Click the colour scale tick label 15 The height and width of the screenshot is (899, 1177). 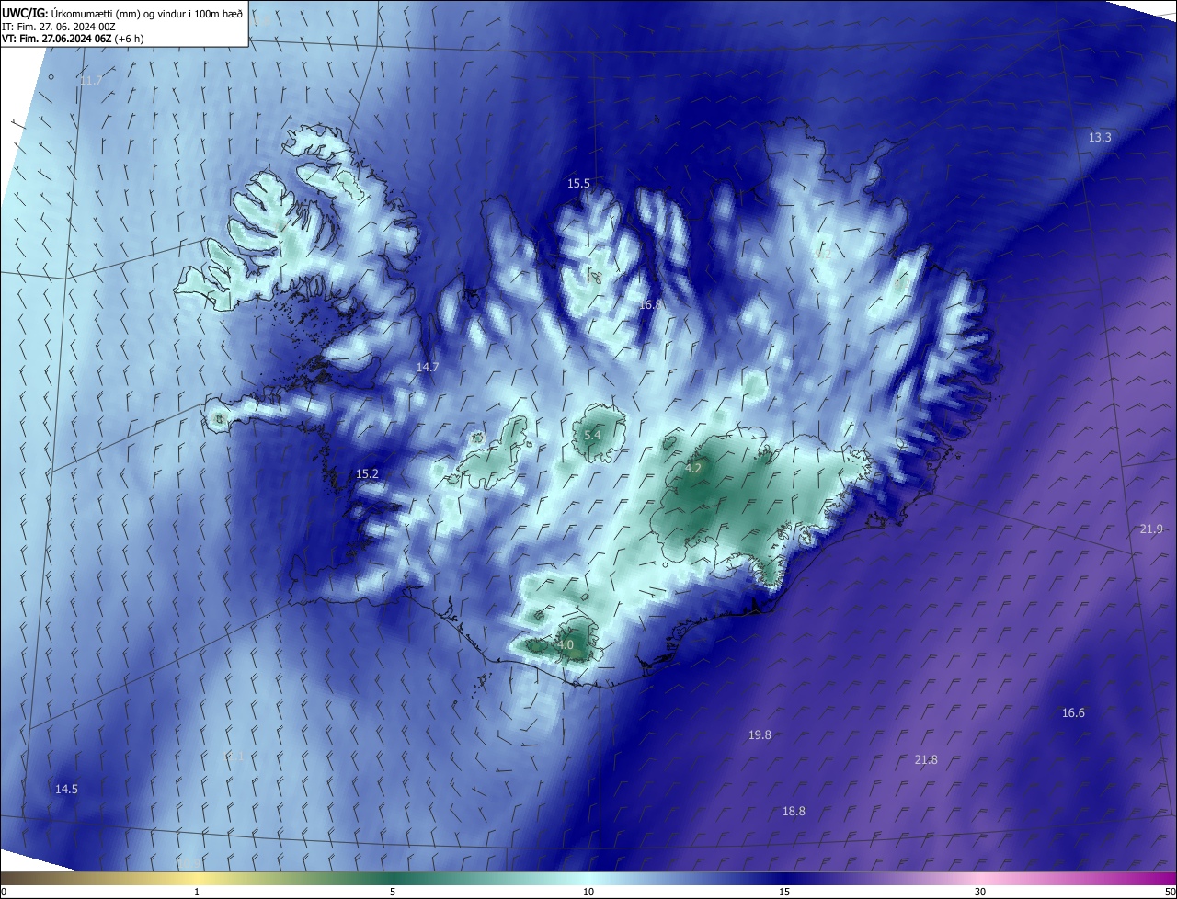point(784,892)
